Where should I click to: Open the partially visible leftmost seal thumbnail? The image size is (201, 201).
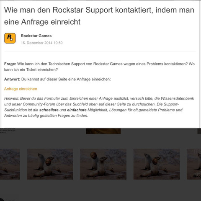(x=10, y=164)
